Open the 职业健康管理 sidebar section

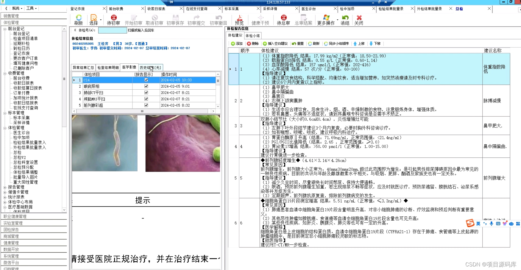(34, 217)
